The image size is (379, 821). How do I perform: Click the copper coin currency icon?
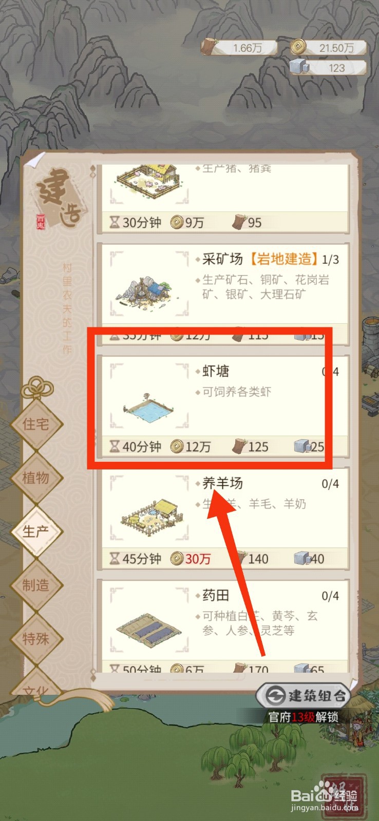297,47
